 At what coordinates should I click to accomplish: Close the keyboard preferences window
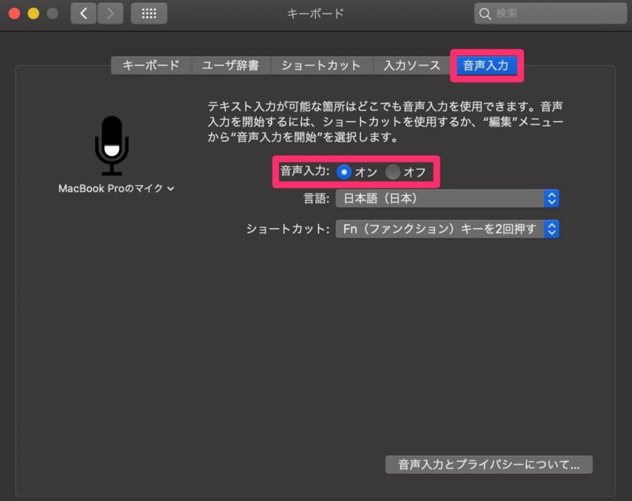coord(14,14)
